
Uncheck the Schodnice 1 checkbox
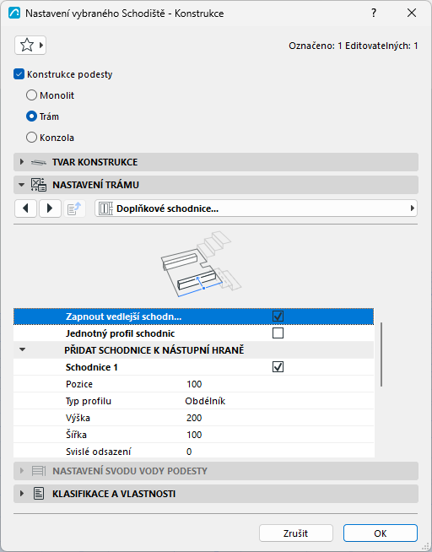[x=278, y=367]
